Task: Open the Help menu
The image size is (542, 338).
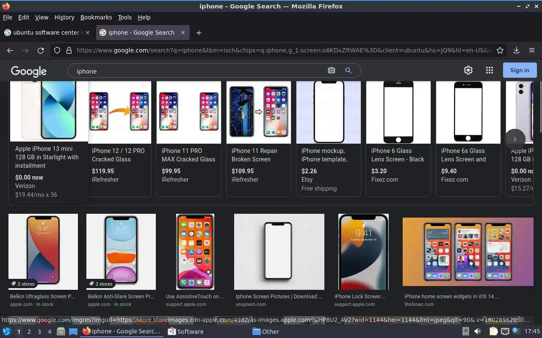Action: [144, 17]
